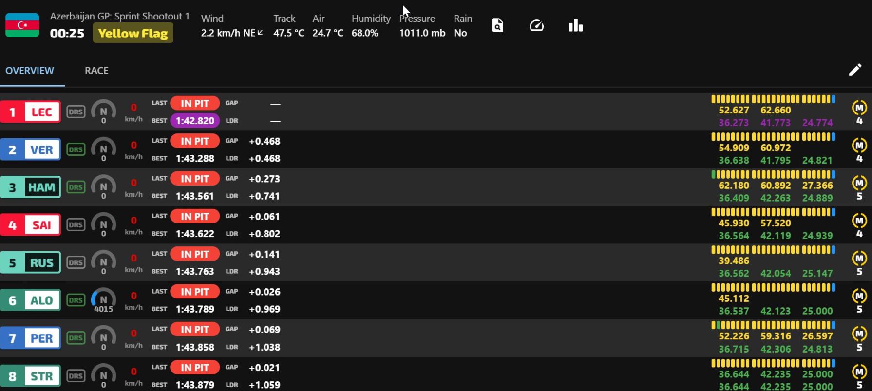Click the DRS indicator for RUS

pos(76,262)
